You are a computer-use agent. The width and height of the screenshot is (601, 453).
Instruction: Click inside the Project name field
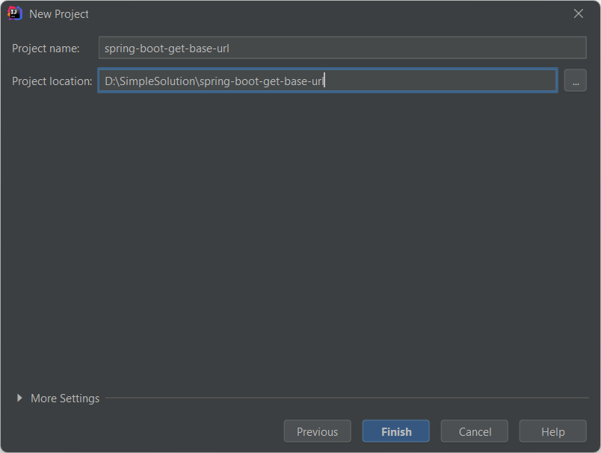pos(342,48)
